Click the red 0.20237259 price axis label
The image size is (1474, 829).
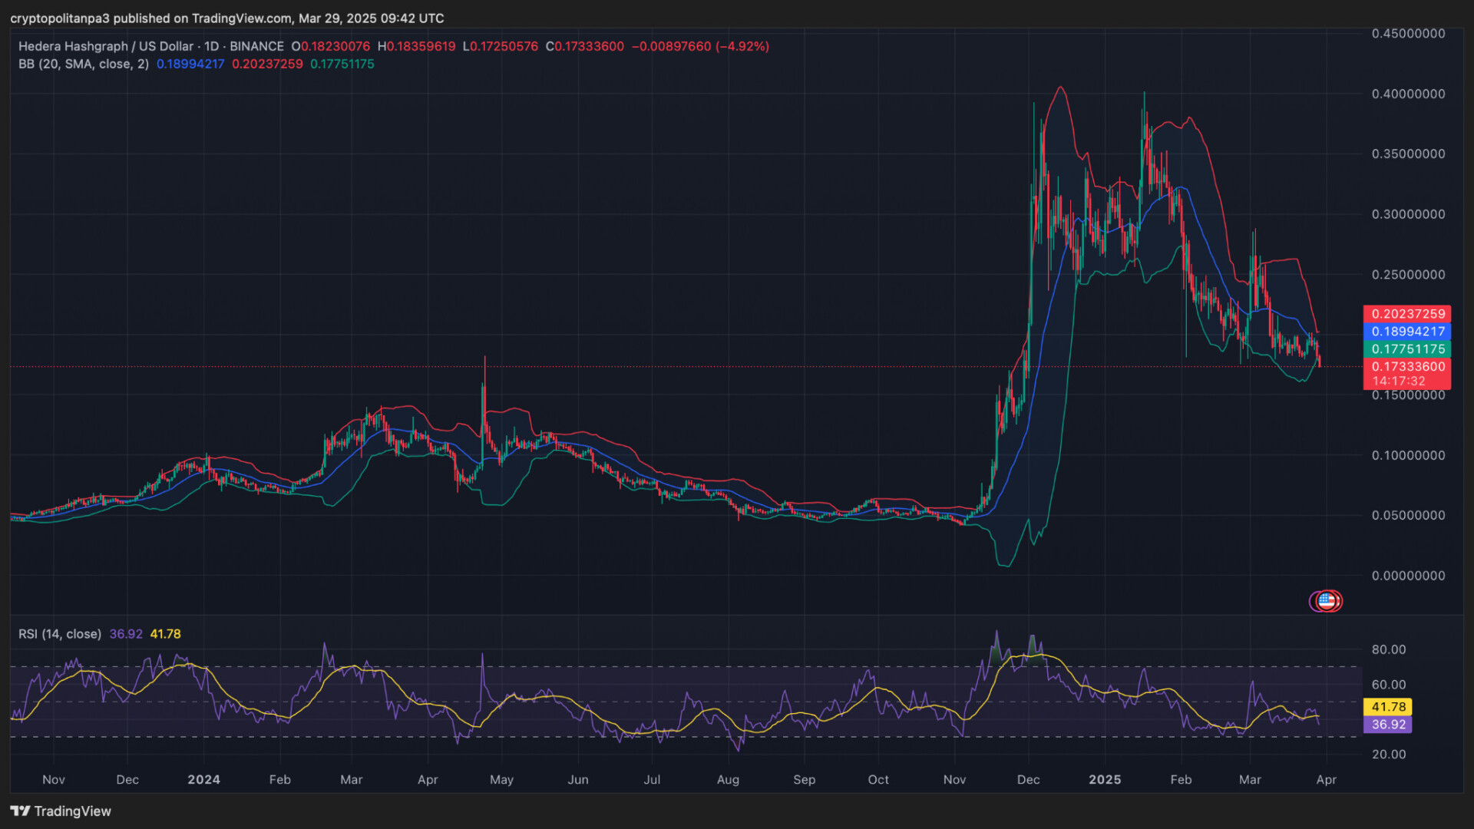click(1407, 314)
